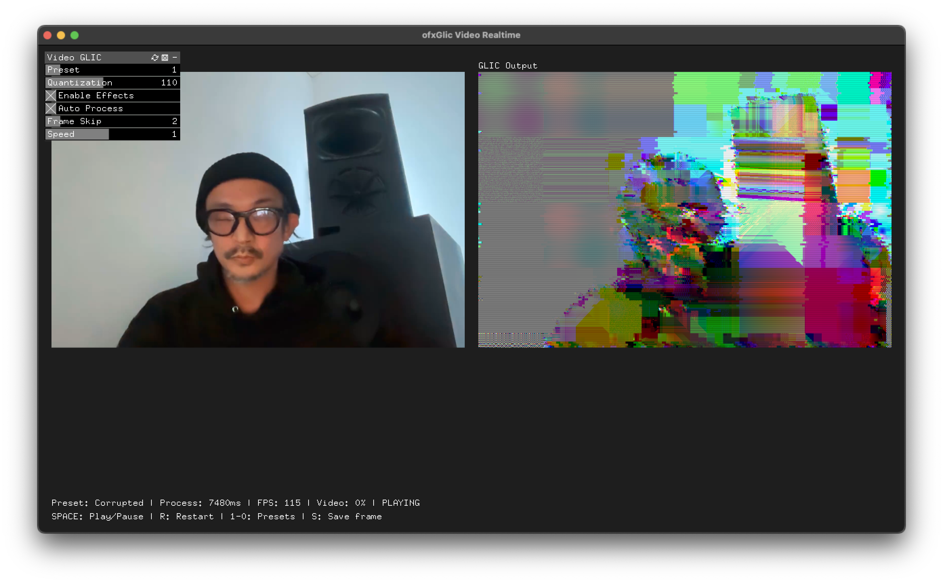Click the Video GLIC panel title
The height and width of the screenshot is (583, 943).
(74, 57)
